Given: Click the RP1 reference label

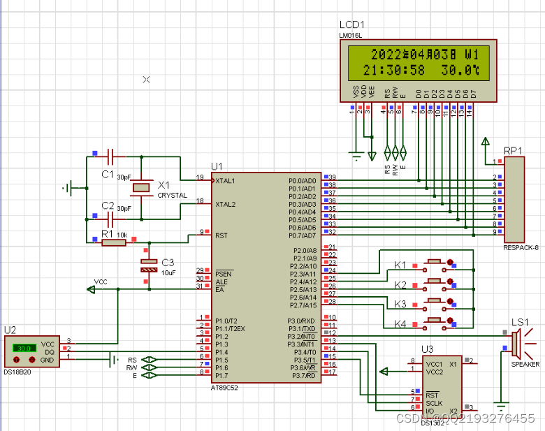Looking at the screenshot, I should point(513,151).
